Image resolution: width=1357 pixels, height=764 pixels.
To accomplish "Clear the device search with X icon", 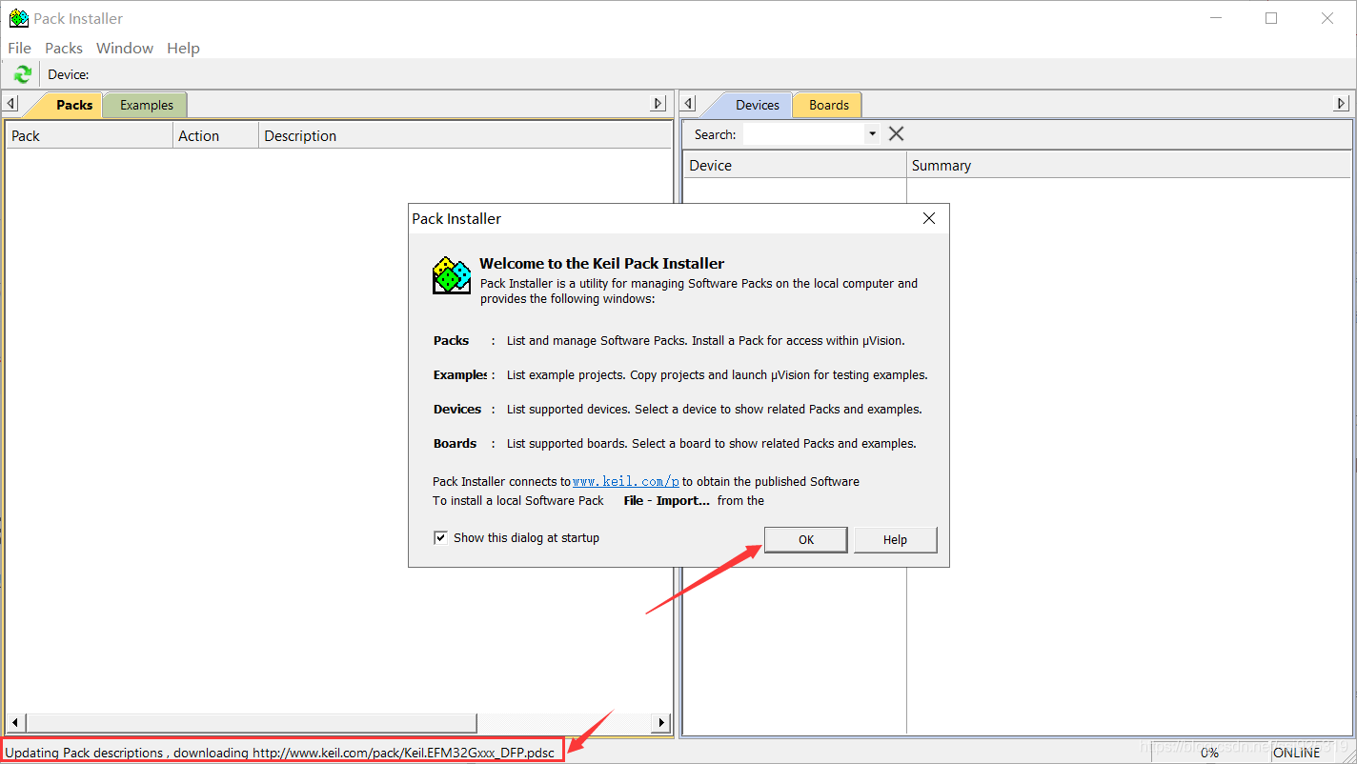I will click(896, 134).
